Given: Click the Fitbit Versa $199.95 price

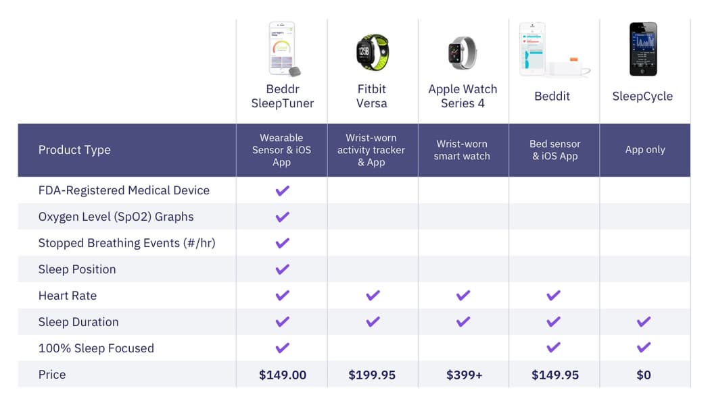Looking at the screenshot, I should point(372,375).
